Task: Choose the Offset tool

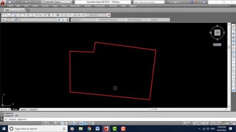Action: 233,37
